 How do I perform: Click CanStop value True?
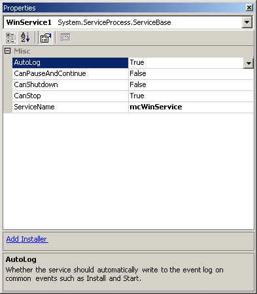191,96
